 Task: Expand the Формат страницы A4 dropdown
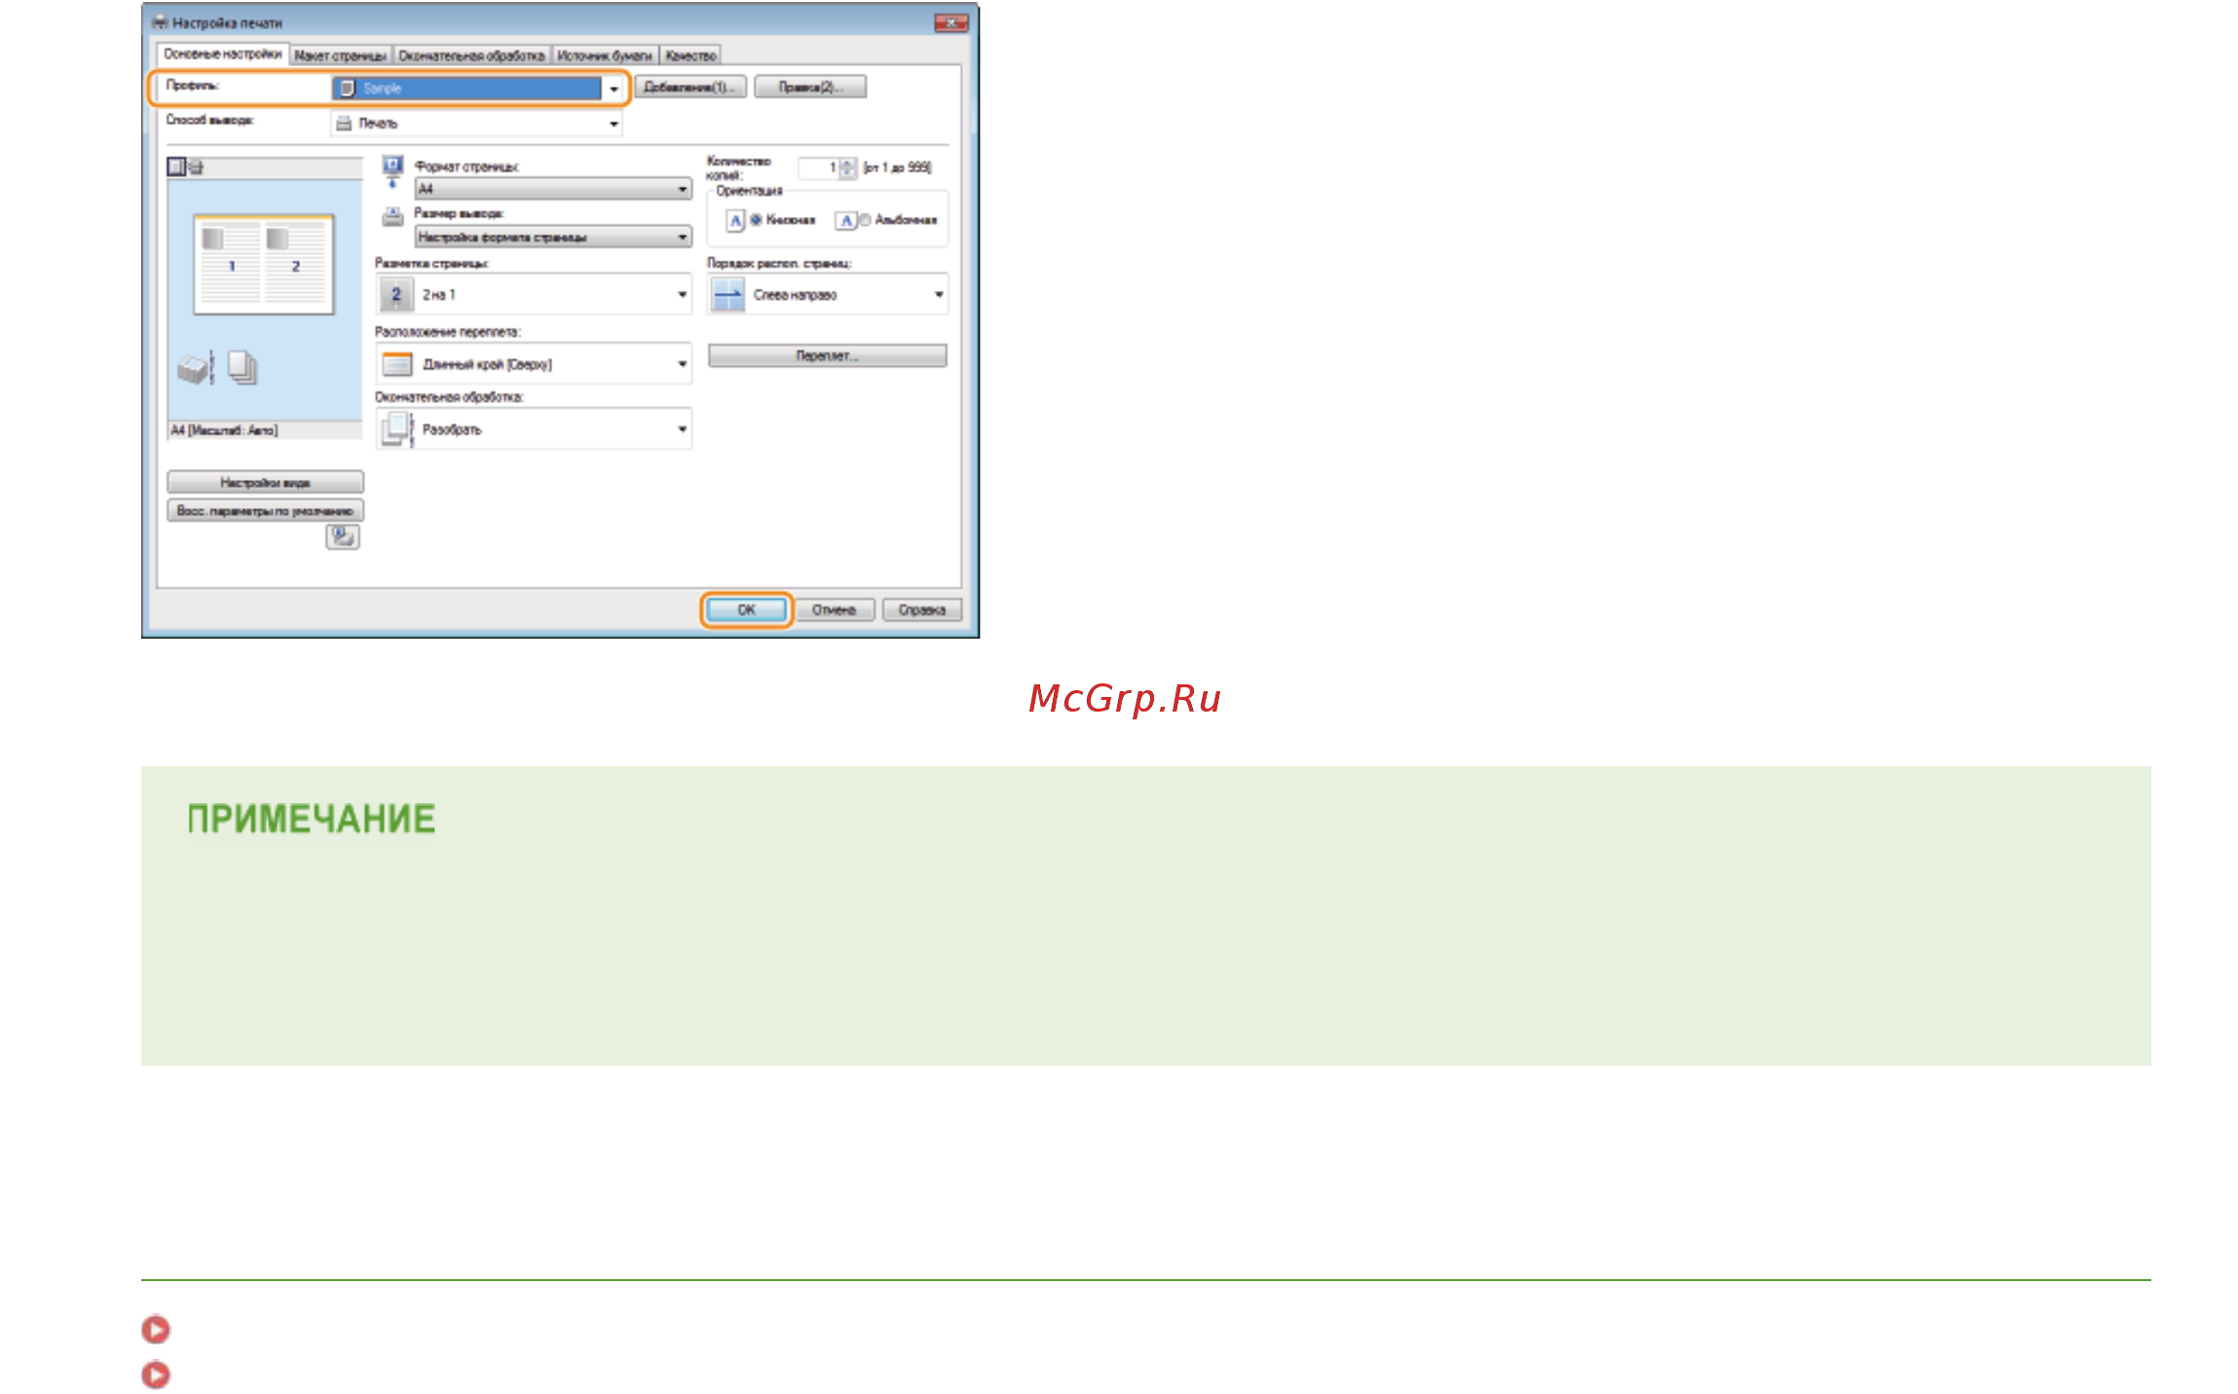pos(553,189)
